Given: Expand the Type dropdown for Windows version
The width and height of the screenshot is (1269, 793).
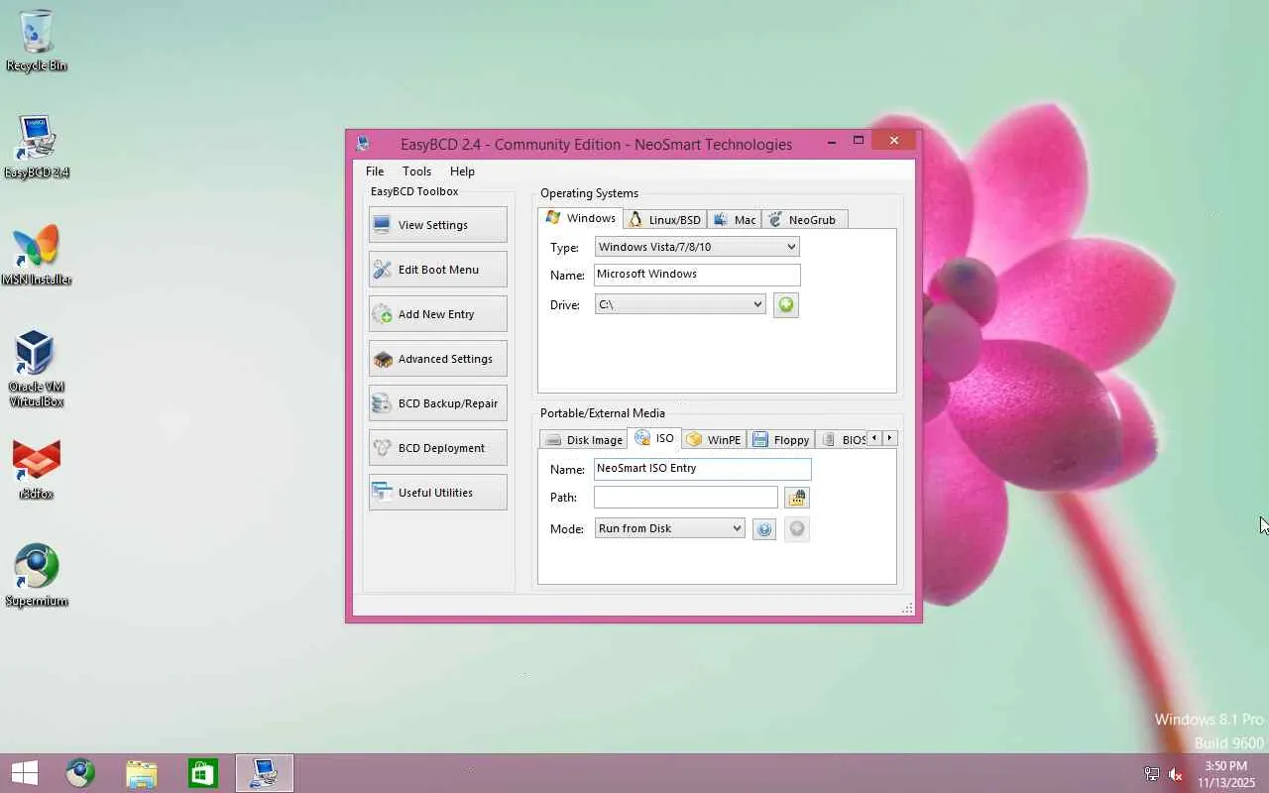Looking at the screenshot, I should point(697,247).
